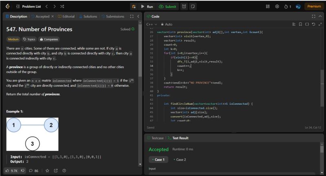326x176 pixels.
Task: Open the Submissions tab
Action: [113, 16]
